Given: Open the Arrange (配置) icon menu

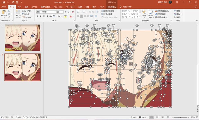Looking at the screenshot, I should (144, 13).
